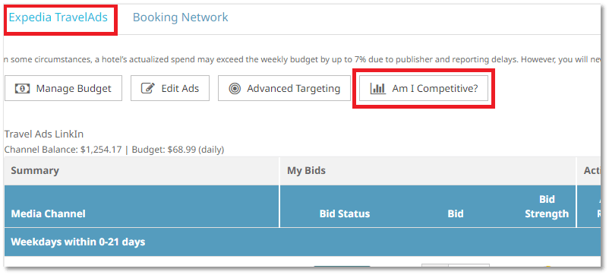609x275 pixels.
Task: Sort by the Bid Status column
Action: [345, 213]
